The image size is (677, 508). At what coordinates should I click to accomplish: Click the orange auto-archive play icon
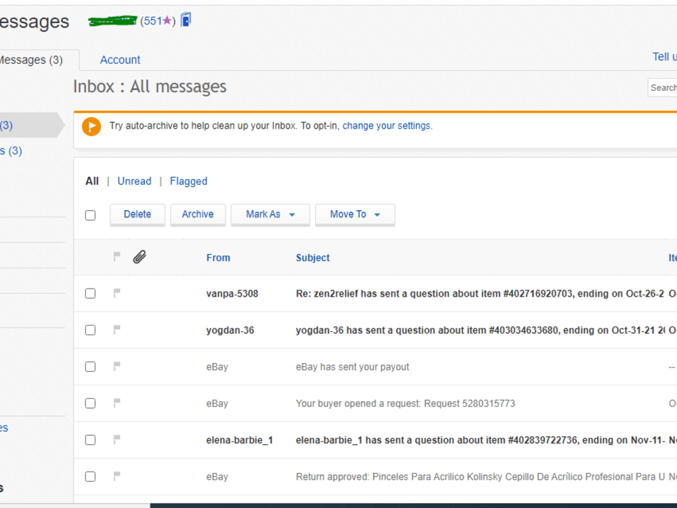pos(91,127)
